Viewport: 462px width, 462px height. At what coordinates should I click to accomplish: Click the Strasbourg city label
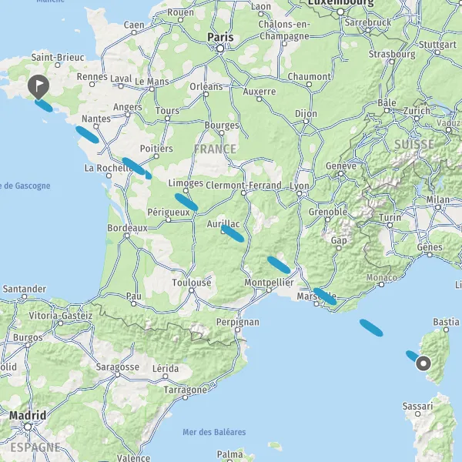pos(392,54)
